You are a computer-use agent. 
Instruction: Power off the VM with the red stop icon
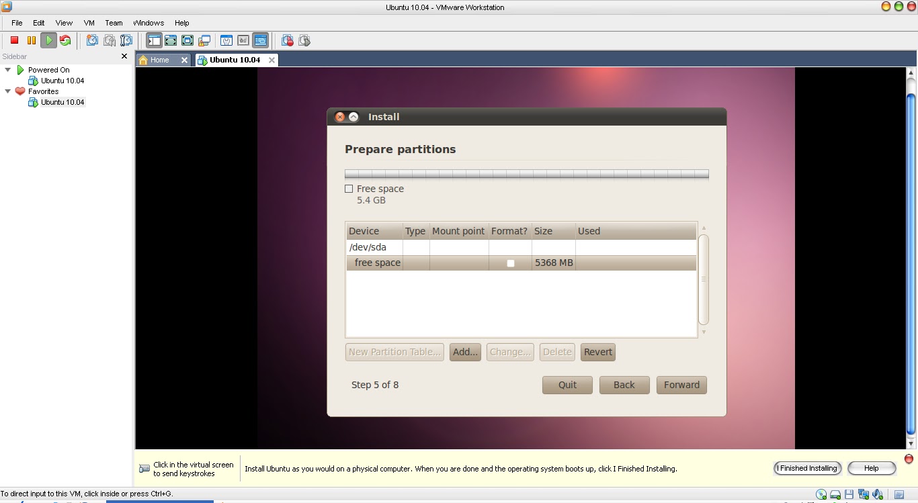click(x=14, y=40)
